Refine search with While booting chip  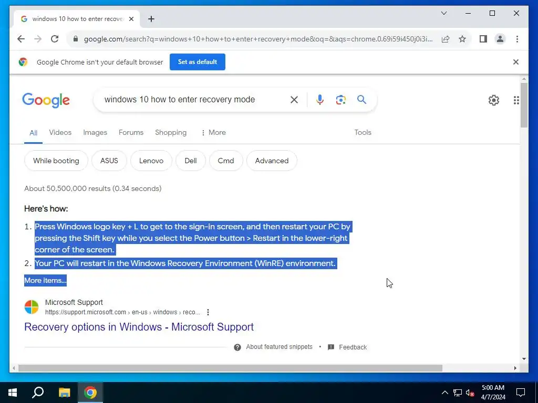pyautogui.click(x=56, y=161)
